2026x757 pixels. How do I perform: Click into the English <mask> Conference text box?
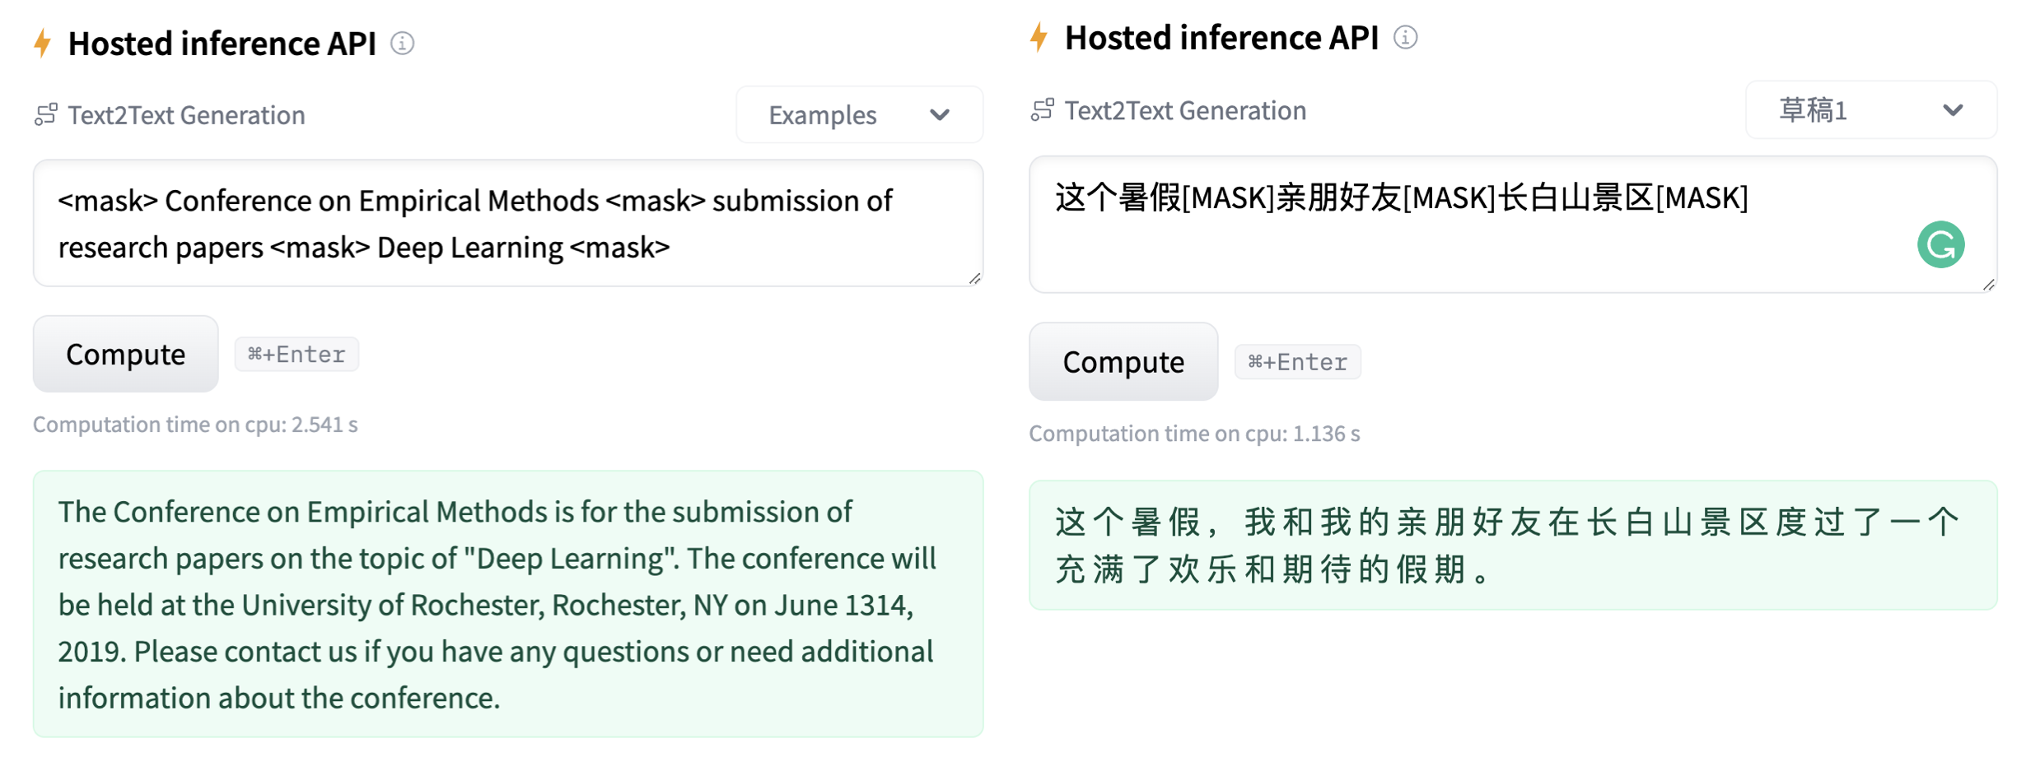coord(507,223)
